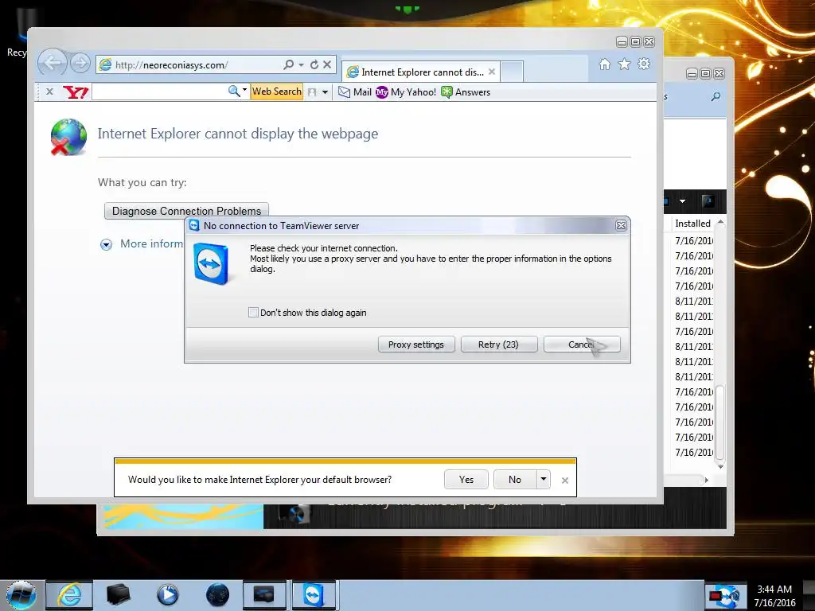
Task: Go to Home via the house icon
Action: (605, 64)
